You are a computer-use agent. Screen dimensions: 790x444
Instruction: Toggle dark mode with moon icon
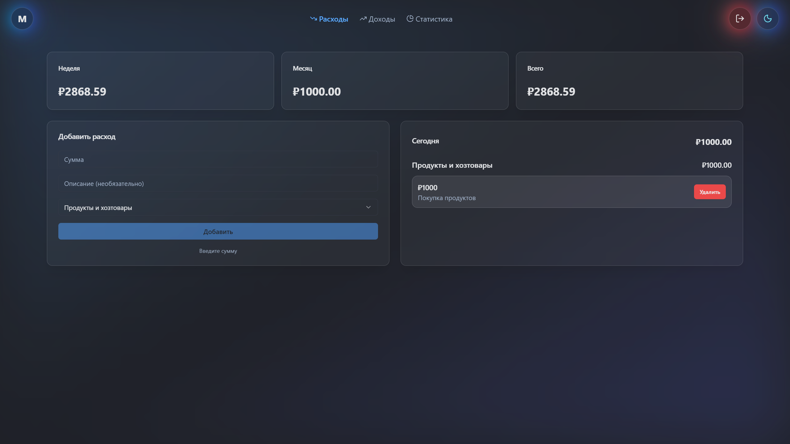point(767,19)
